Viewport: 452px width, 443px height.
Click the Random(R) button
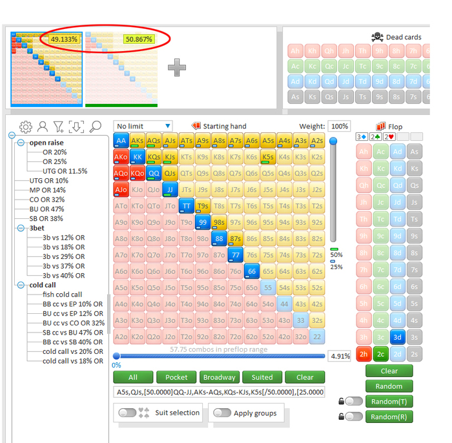pyautogui.click(x=389, y=417)
